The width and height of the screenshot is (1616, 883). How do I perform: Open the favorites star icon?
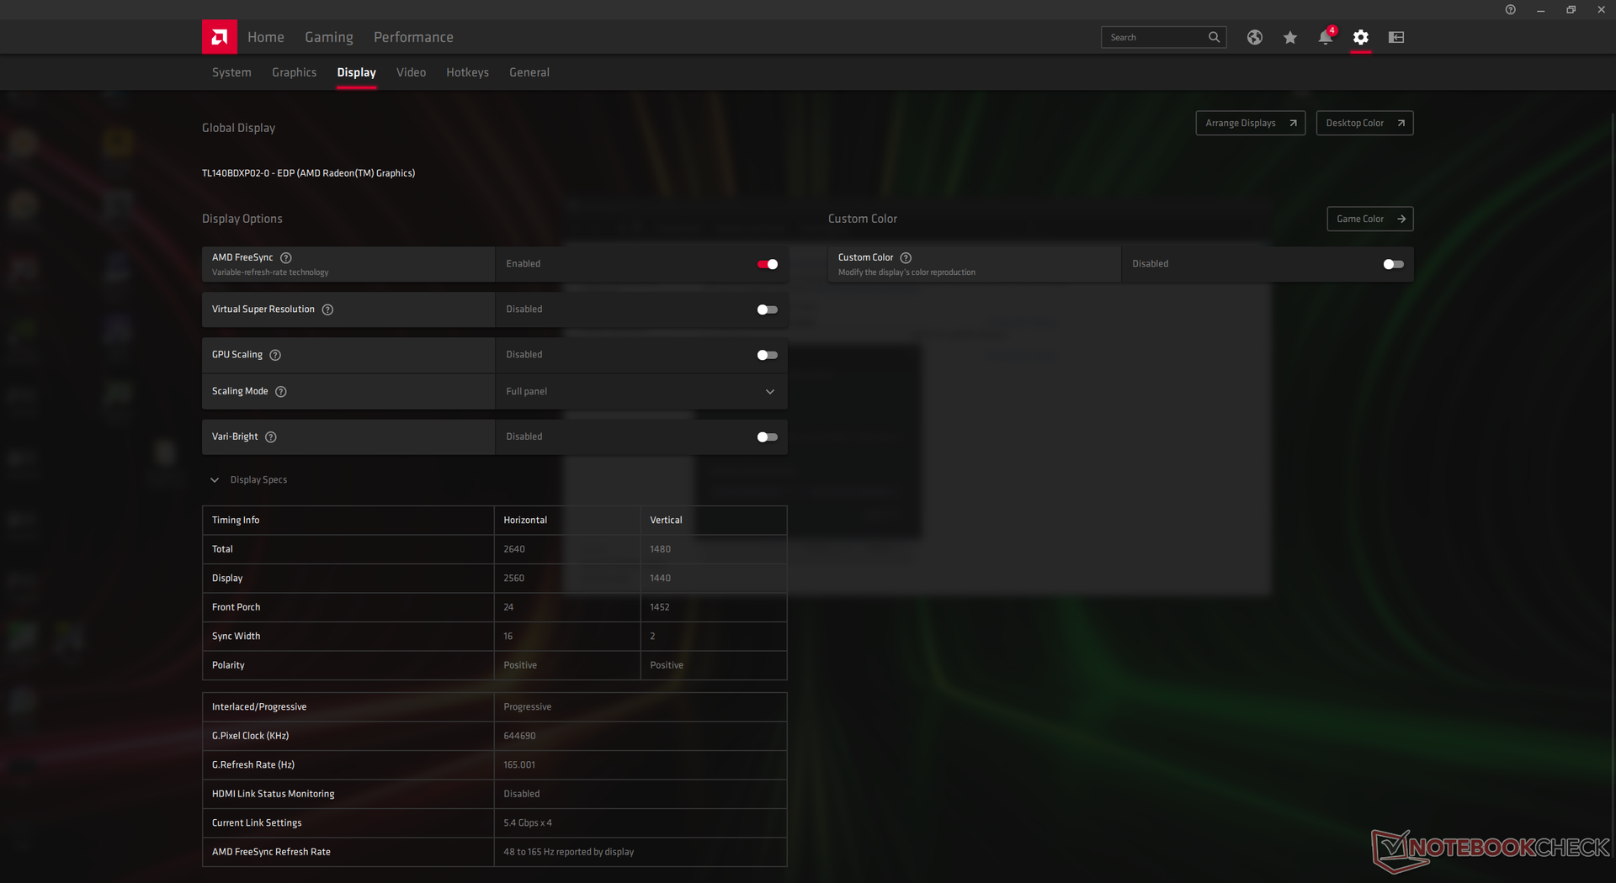click(1290, 37)
